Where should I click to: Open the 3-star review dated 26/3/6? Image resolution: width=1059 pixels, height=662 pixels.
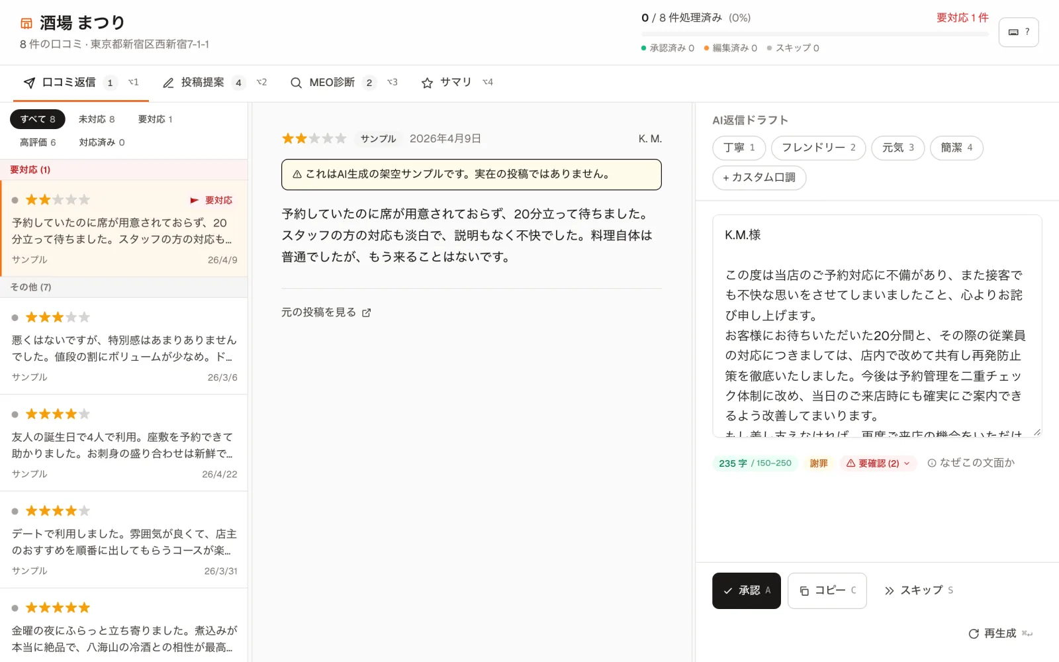pos(124,346)
